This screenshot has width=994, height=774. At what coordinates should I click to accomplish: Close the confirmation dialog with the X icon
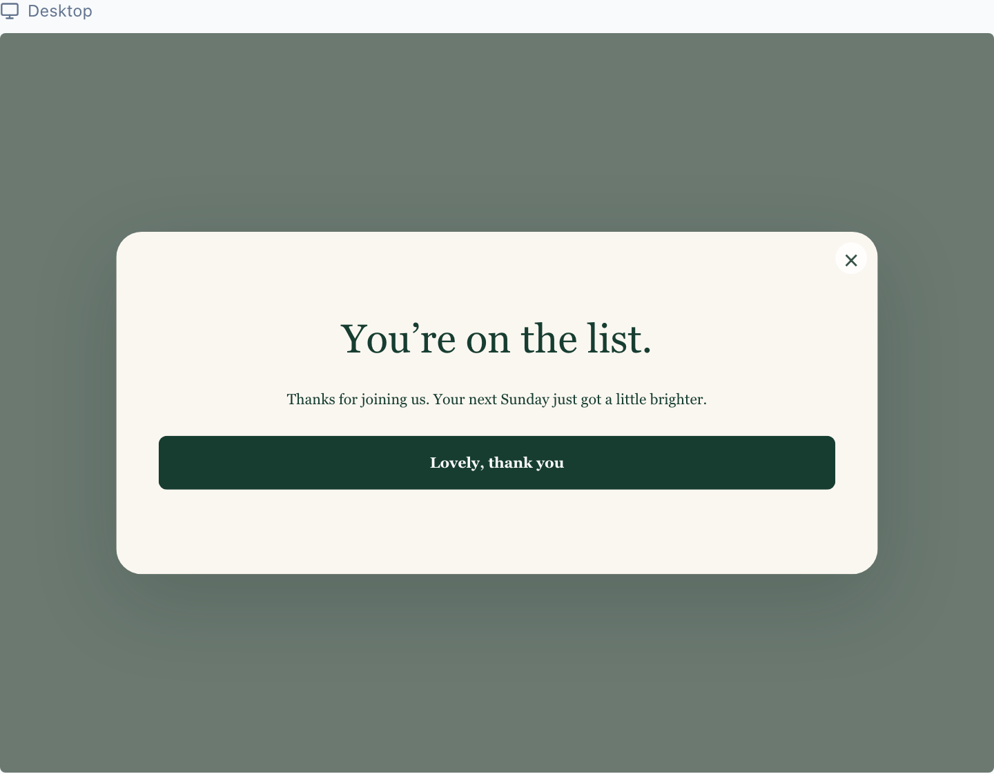pos(850,259)
